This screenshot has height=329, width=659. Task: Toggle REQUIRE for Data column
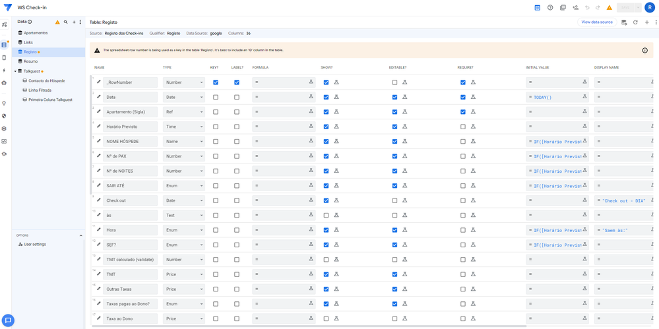tap(462, 97)
